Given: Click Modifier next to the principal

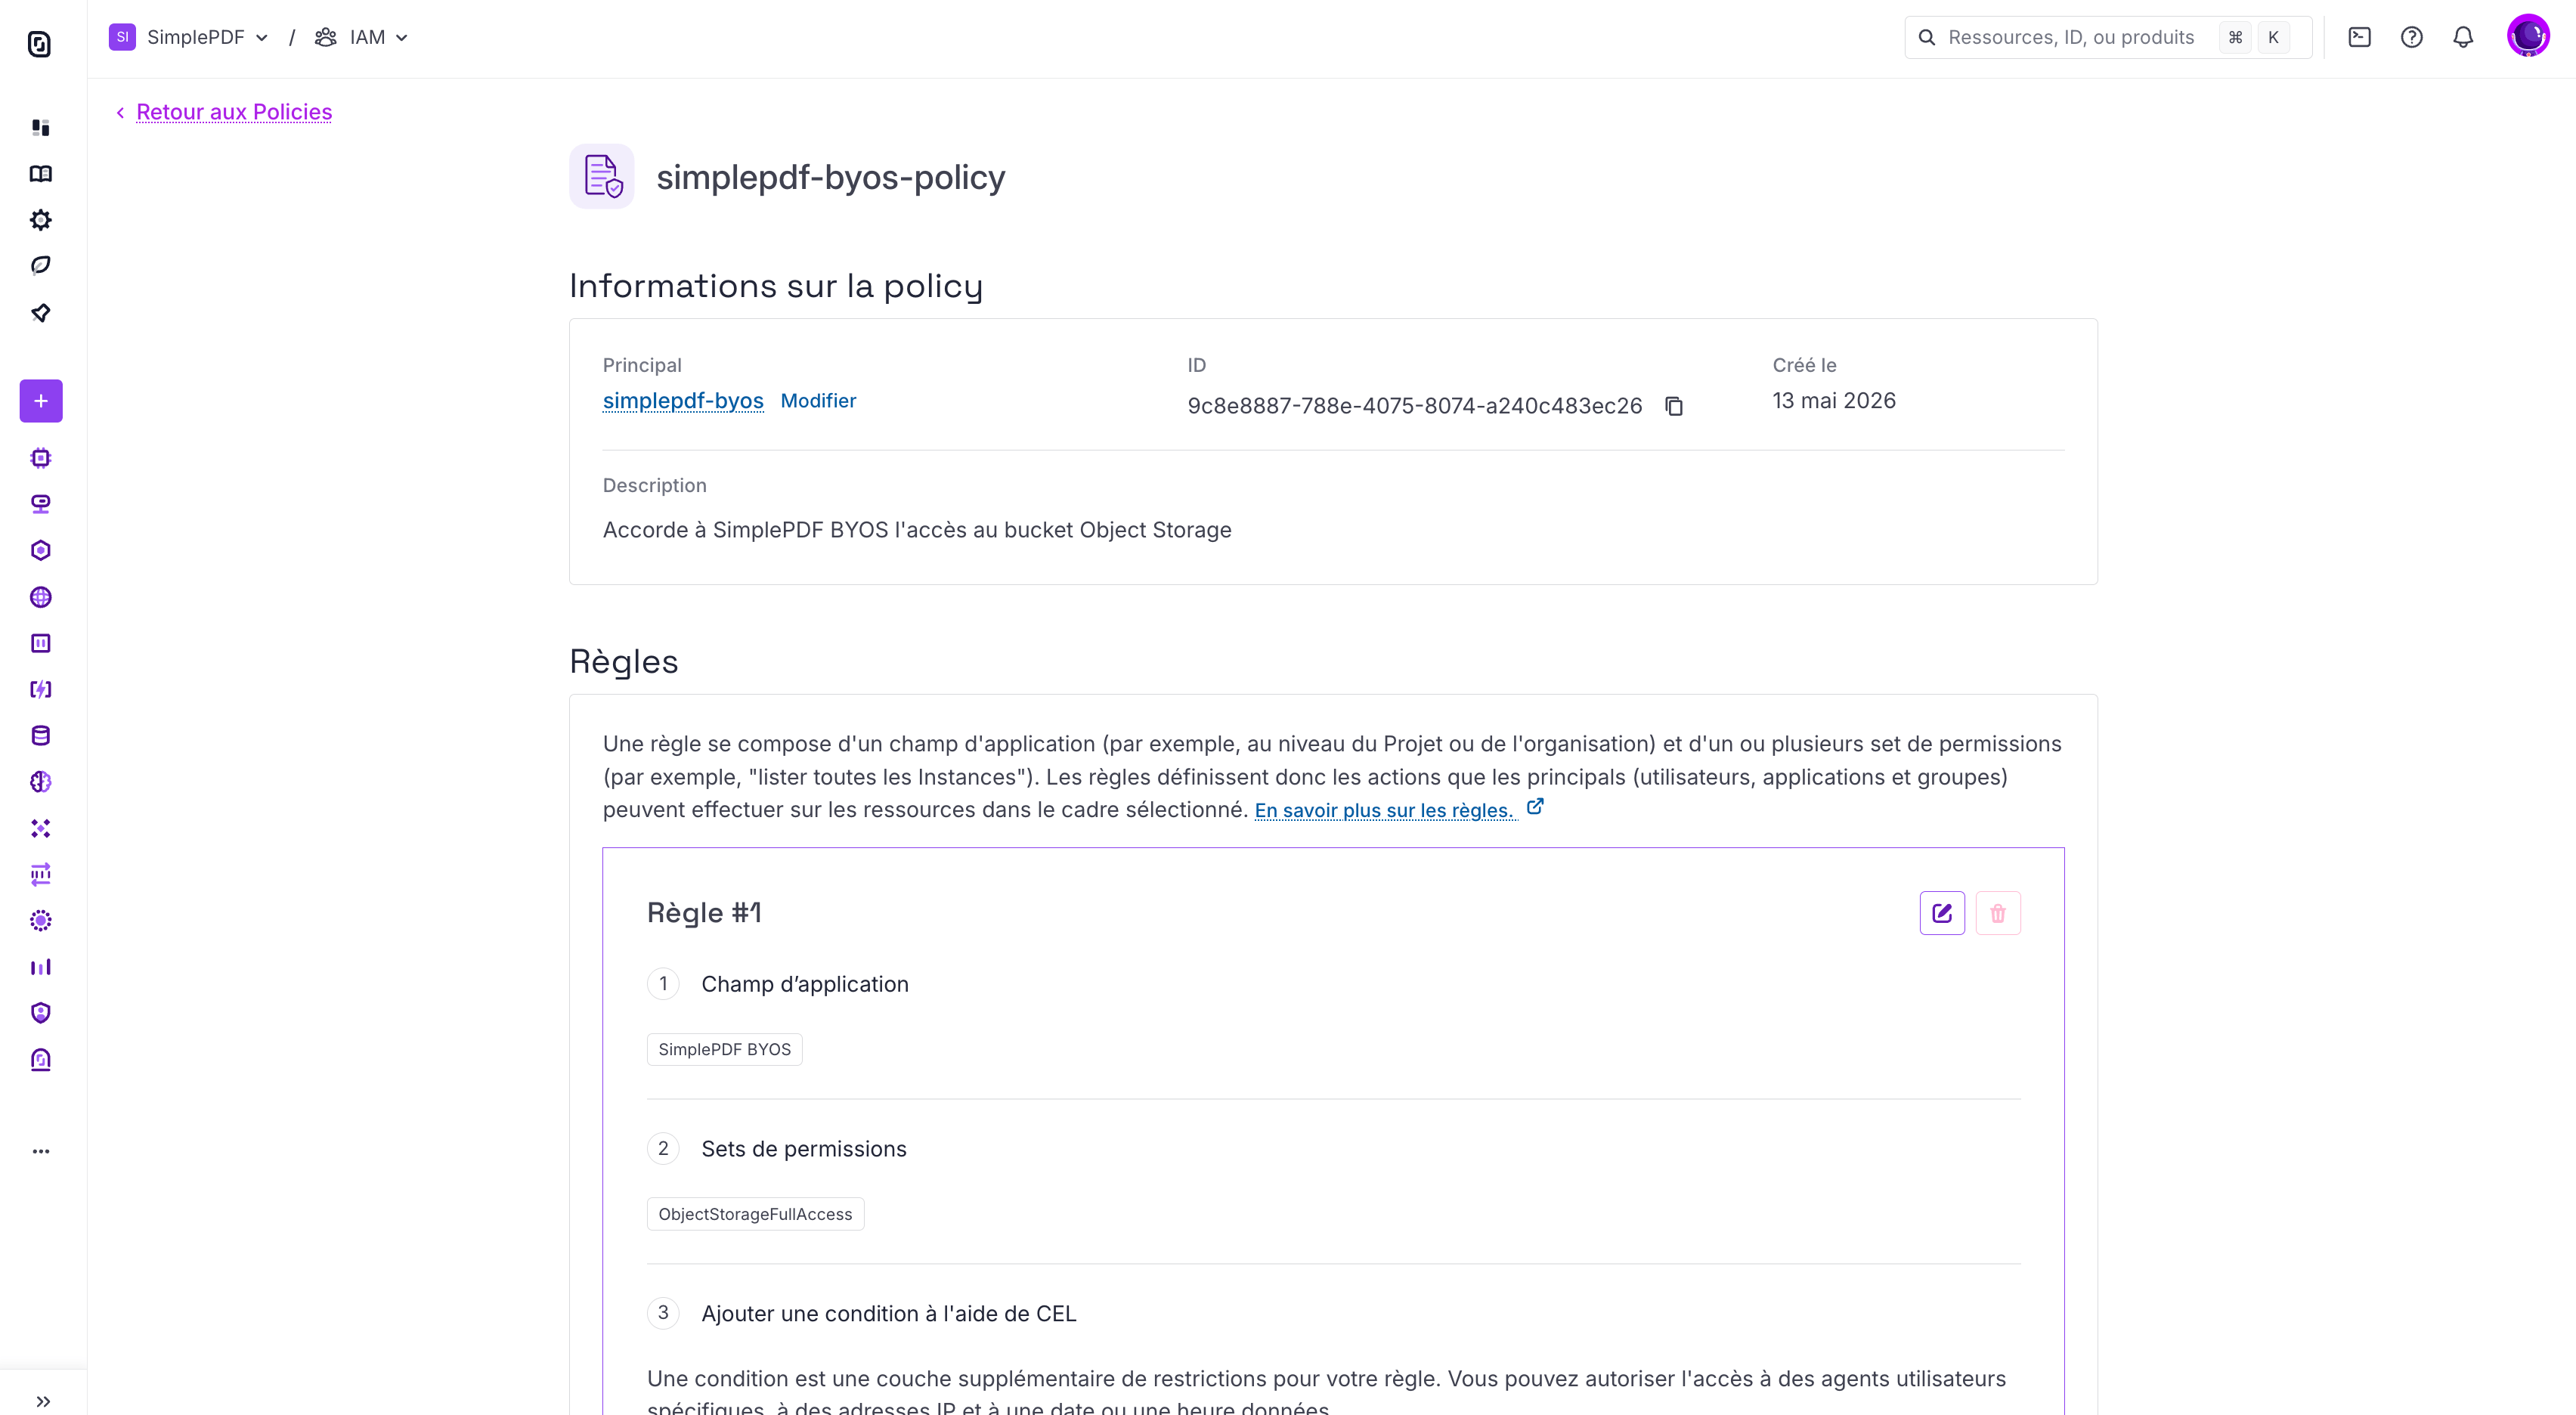Looking at the screenshot, I should 818,400.
